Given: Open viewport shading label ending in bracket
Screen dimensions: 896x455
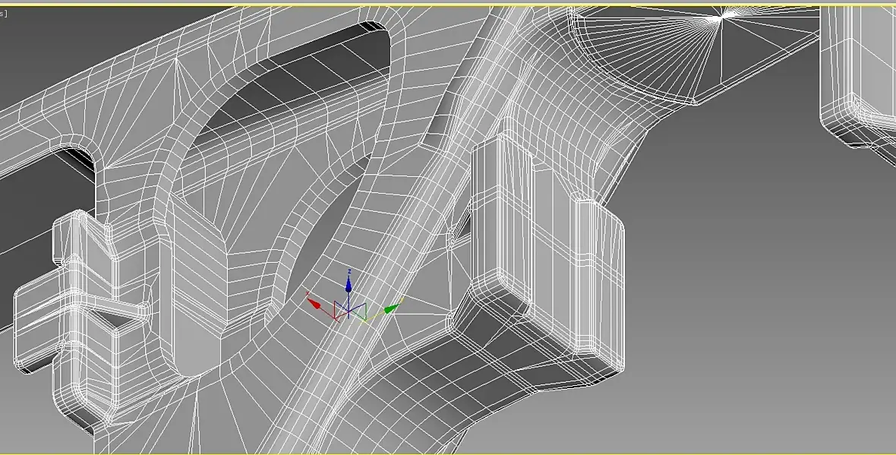Looking at the screenshot, I should coord(4,13).
